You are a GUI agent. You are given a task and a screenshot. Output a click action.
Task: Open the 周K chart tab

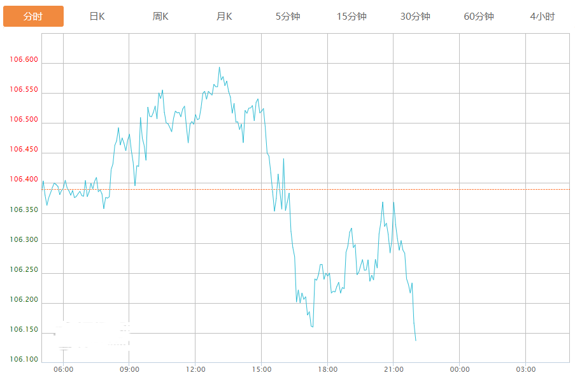[160, 17]
